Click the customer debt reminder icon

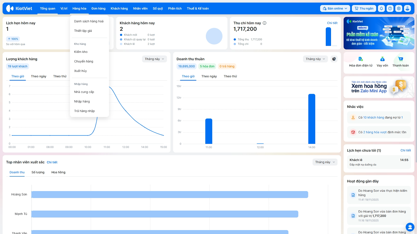coord(353,118)
